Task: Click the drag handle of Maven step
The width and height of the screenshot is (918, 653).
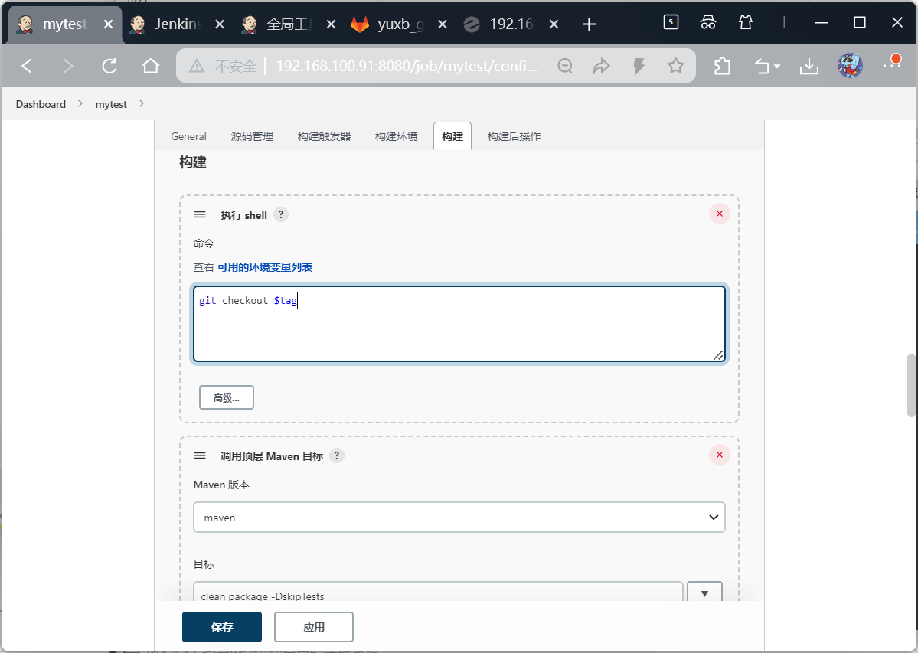Action: [x=200, y=455]
